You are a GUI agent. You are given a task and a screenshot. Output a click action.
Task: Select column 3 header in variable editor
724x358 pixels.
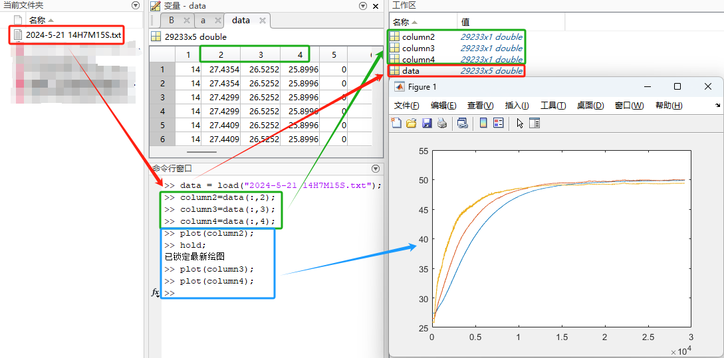click(261, 55)
